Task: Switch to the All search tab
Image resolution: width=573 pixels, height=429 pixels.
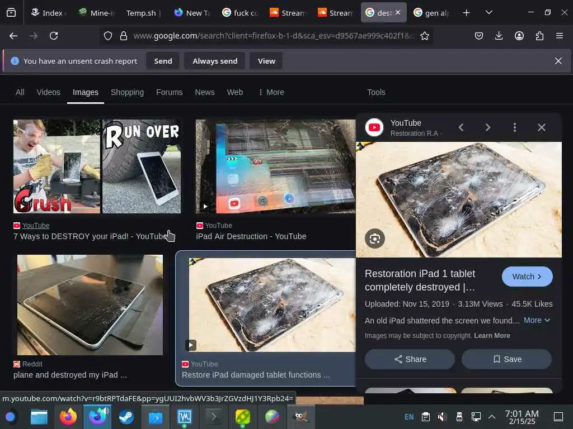Action: (x=20, y=92)
